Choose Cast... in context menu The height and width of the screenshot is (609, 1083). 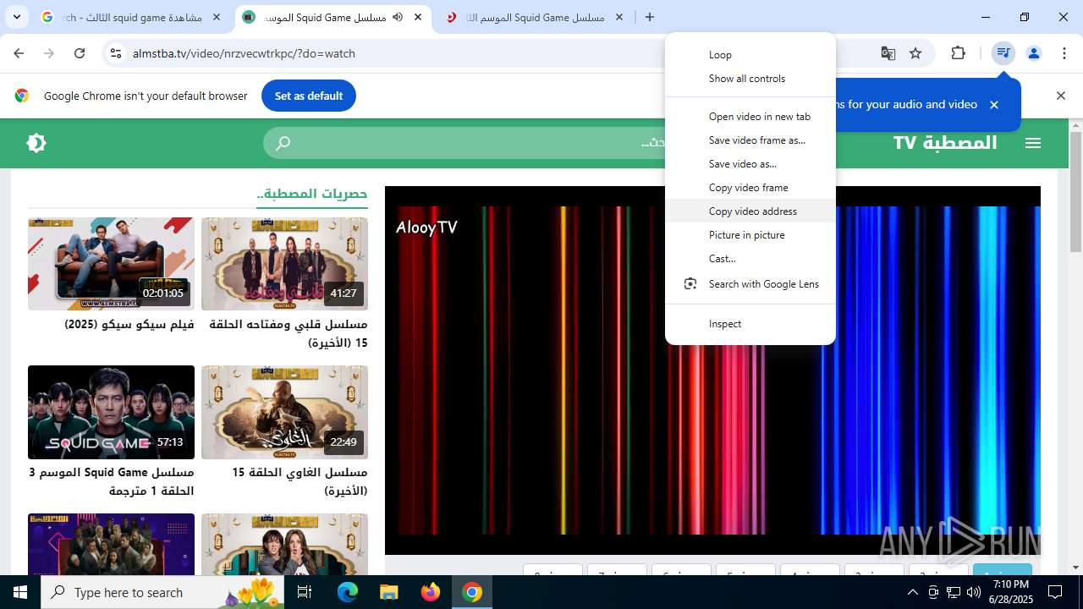click(x=750, y=259)
